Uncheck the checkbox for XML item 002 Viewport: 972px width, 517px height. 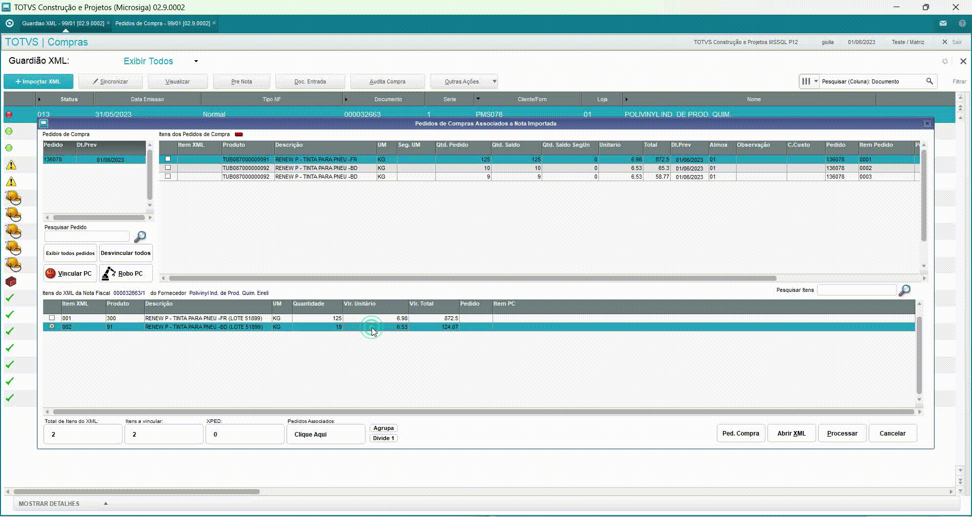pos(52,327)
